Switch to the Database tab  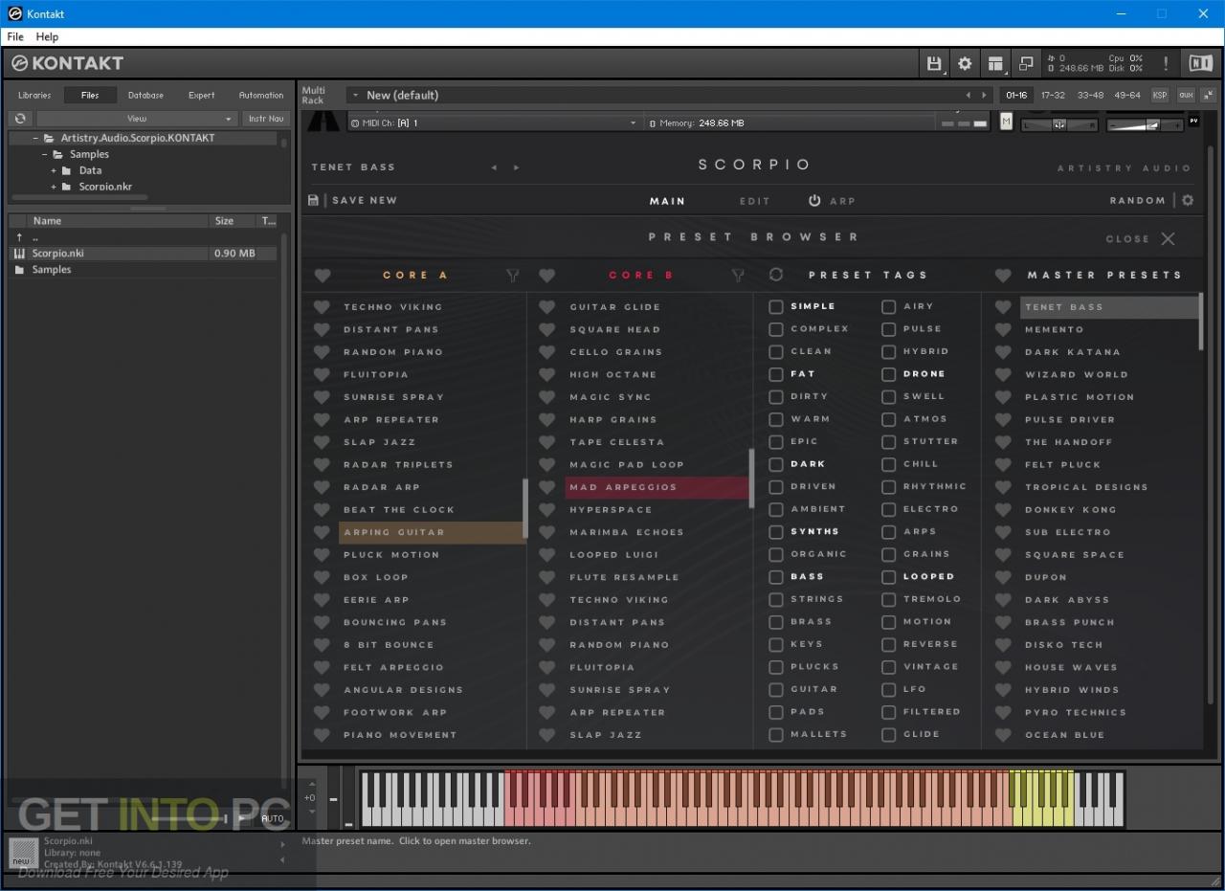click(145, 95)
